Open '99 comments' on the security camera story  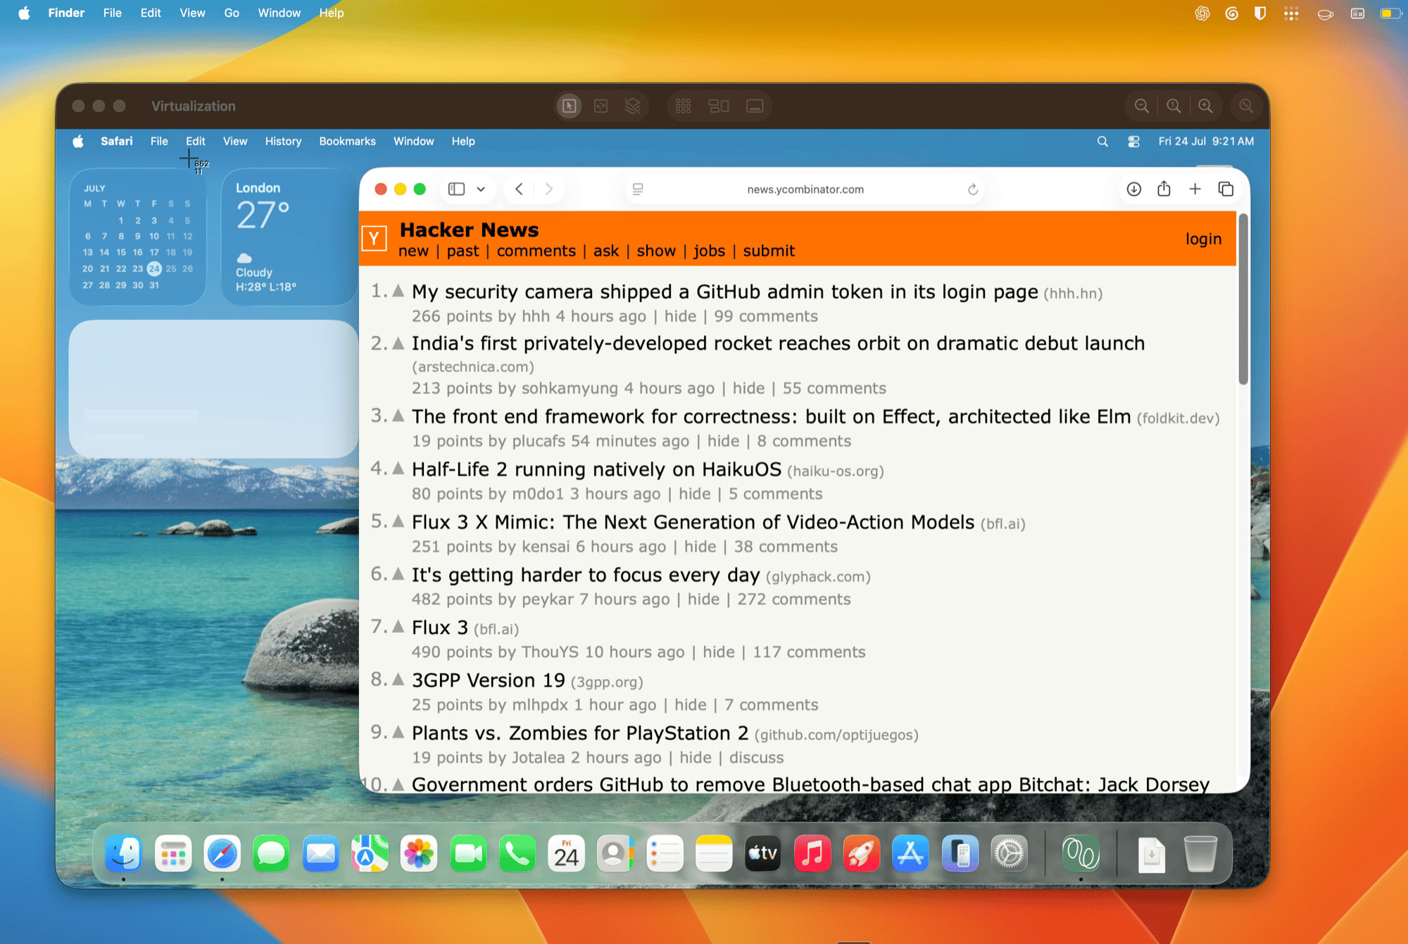[x=766, y=316]
